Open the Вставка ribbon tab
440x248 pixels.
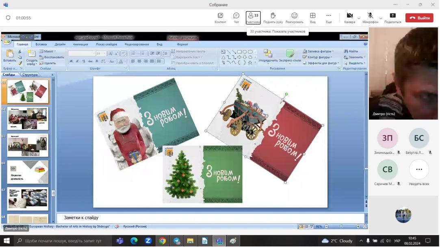click(41, 44)
